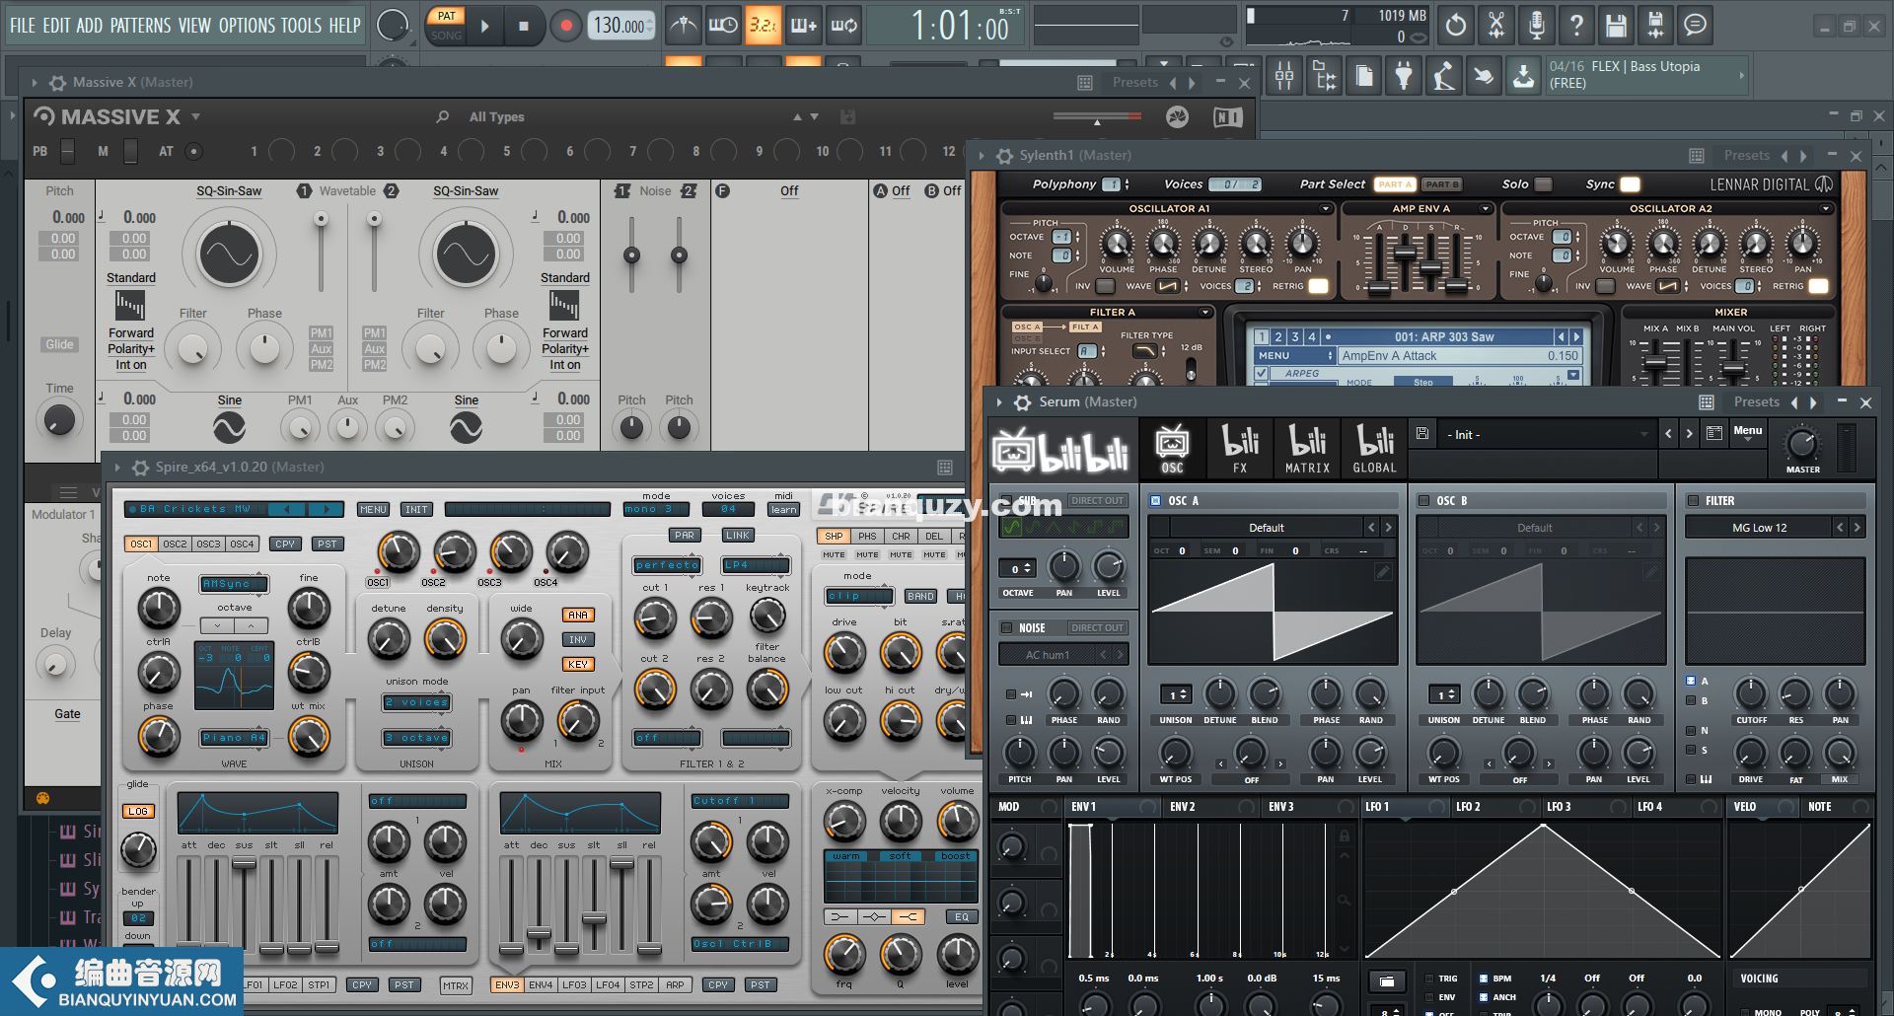Open Spire unison mode 2 voices dropdown

click(417, 702)
